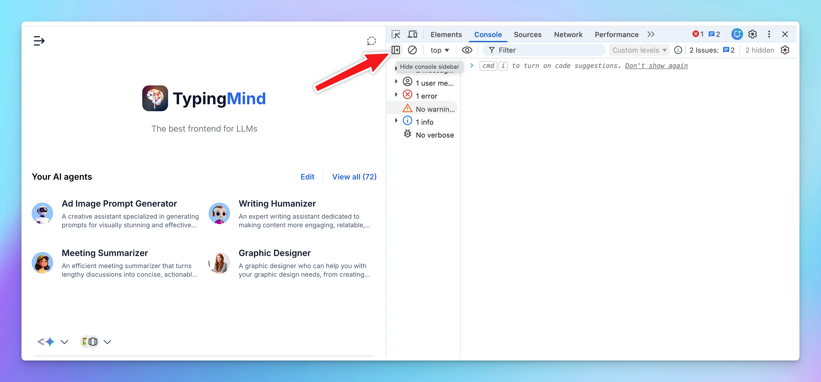
Task: Click the plugins icon at bottom
Action: (90, 342)
